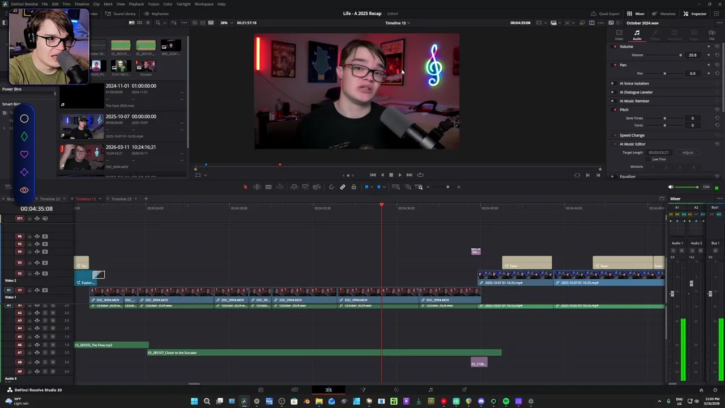This screenshot has height=408, width=725.
Task: Open the Video tab in Inspector
Action: point(619,35)
